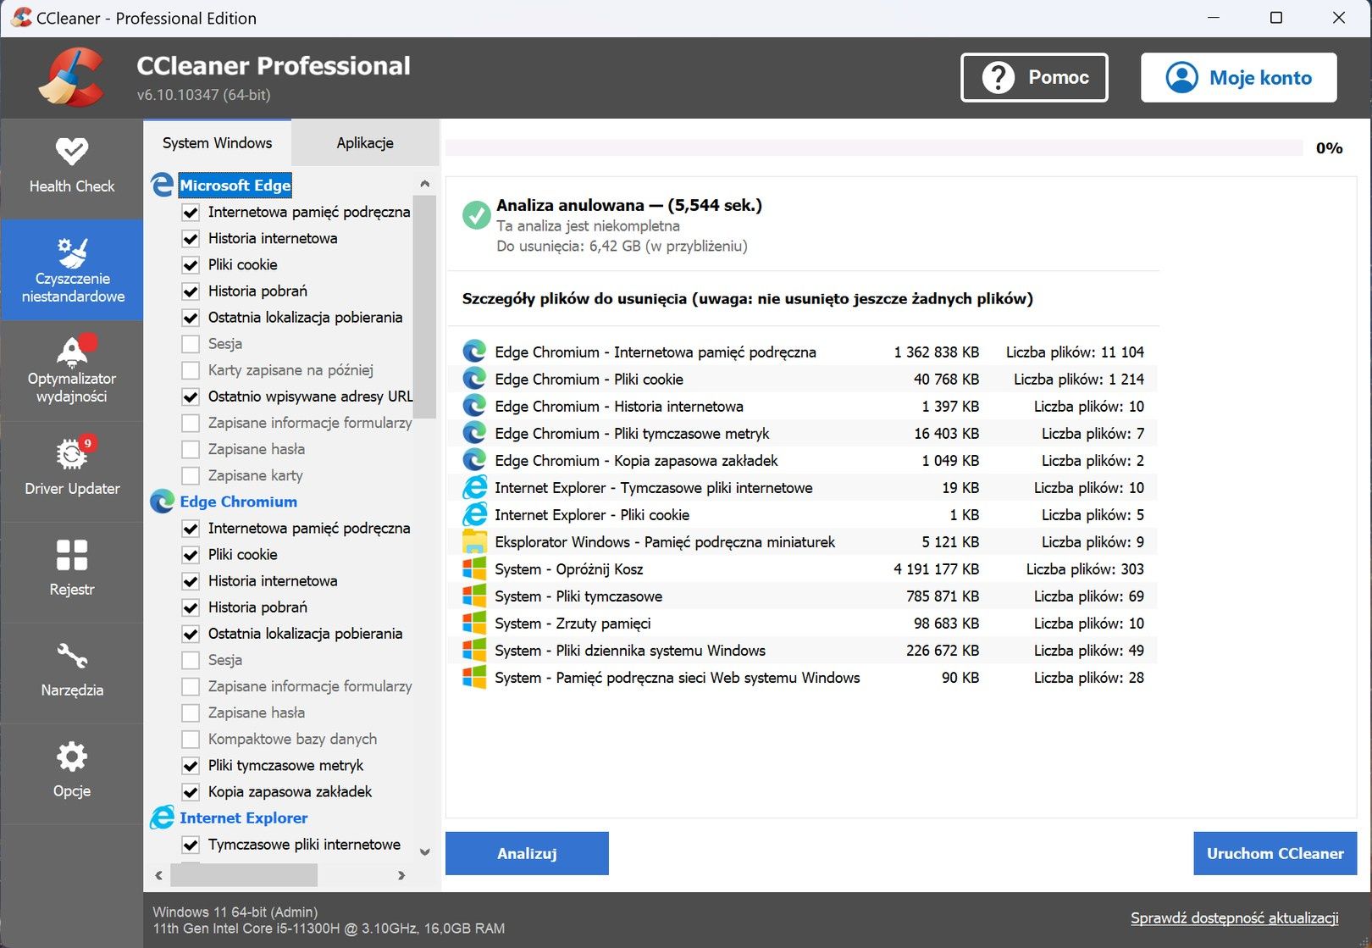Open Moje konto account button
Screen dimensions: 1372x948
pos(1239,77)
